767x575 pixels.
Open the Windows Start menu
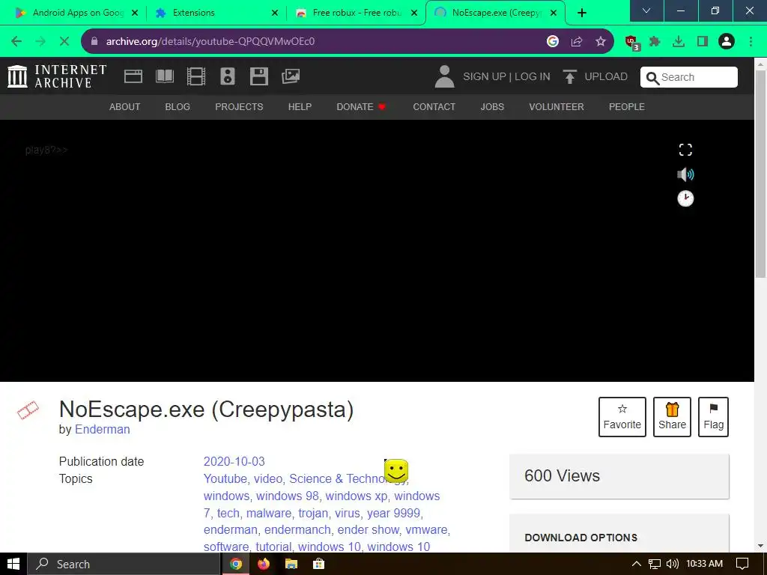[13, 564]
